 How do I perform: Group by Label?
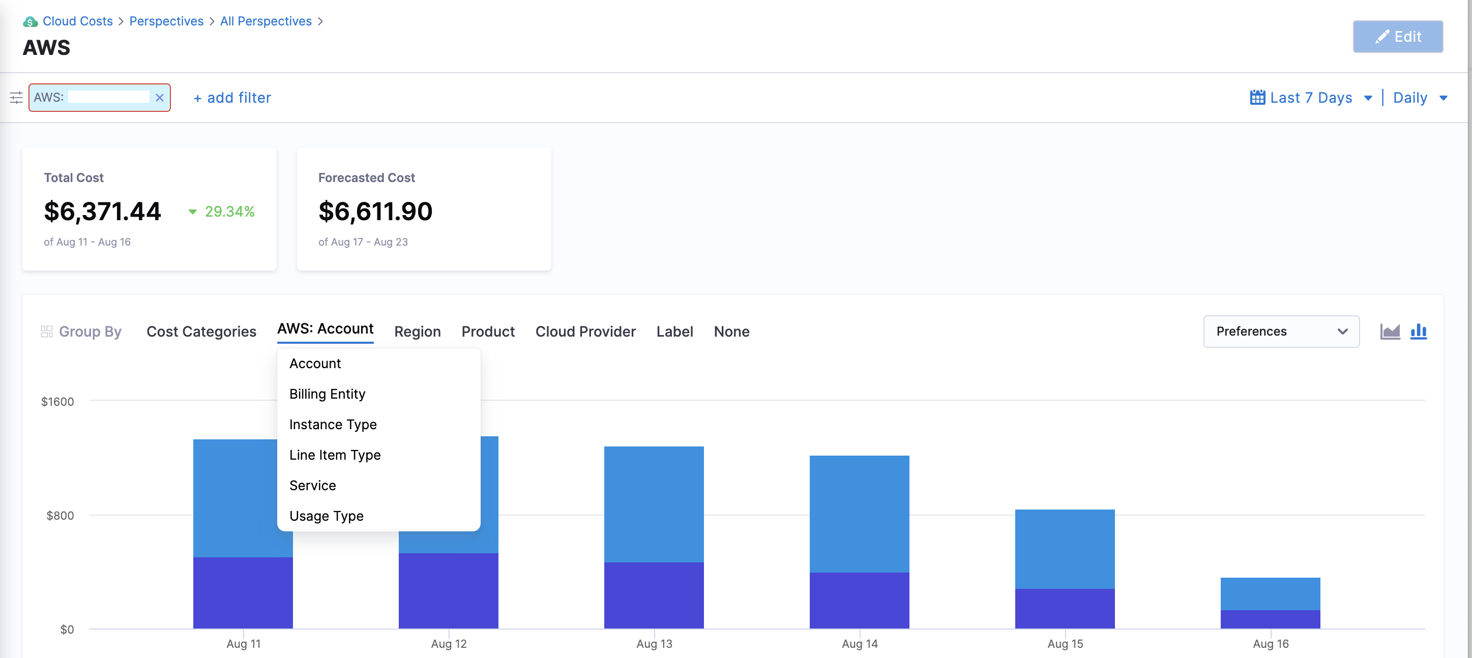(x=674, y=332)
